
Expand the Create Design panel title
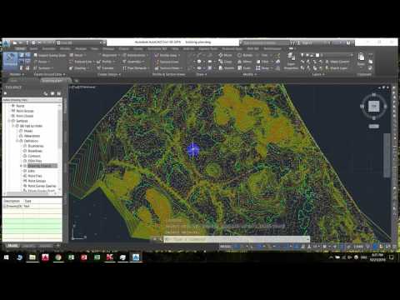tap(109, 74)
